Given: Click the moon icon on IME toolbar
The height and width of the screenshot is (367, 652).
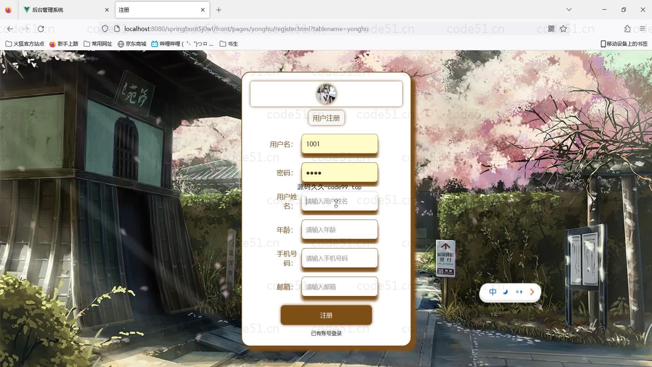Looking at the screenshot, I should click(x=506, y=292).
